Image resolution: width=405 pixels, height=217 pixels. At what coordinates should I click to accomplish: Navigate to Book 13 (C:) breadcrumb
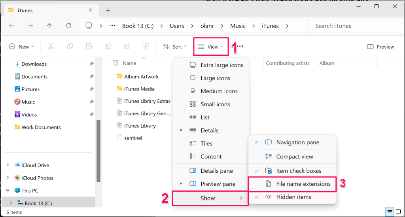(x=138, y=26)
